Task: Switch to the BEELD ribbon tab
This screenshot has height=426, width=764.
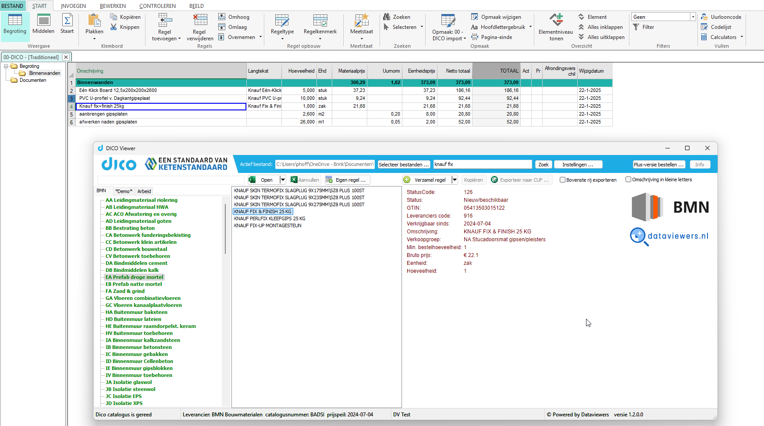Action: point(196,6)
